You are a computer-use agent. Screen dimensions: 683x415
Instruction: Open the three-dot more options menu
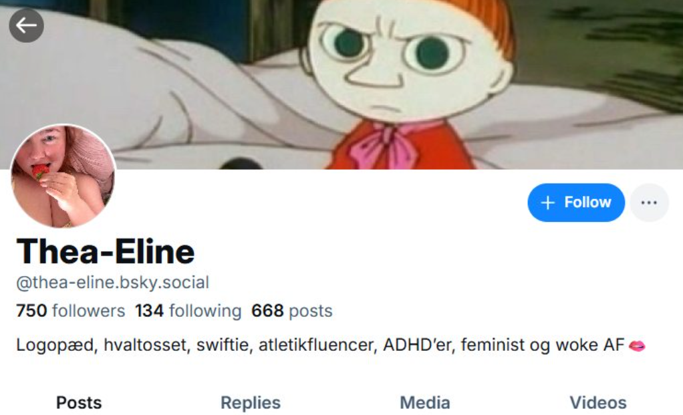(x=649, y=202)
